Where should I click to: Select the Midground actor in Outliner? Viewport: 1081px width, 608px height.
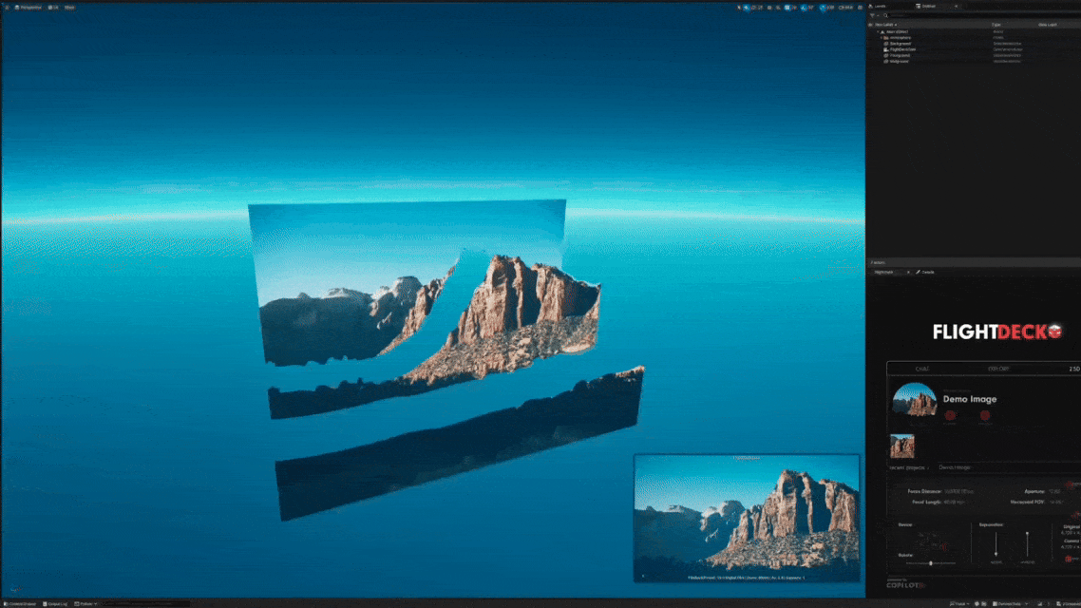pos(899,62)
